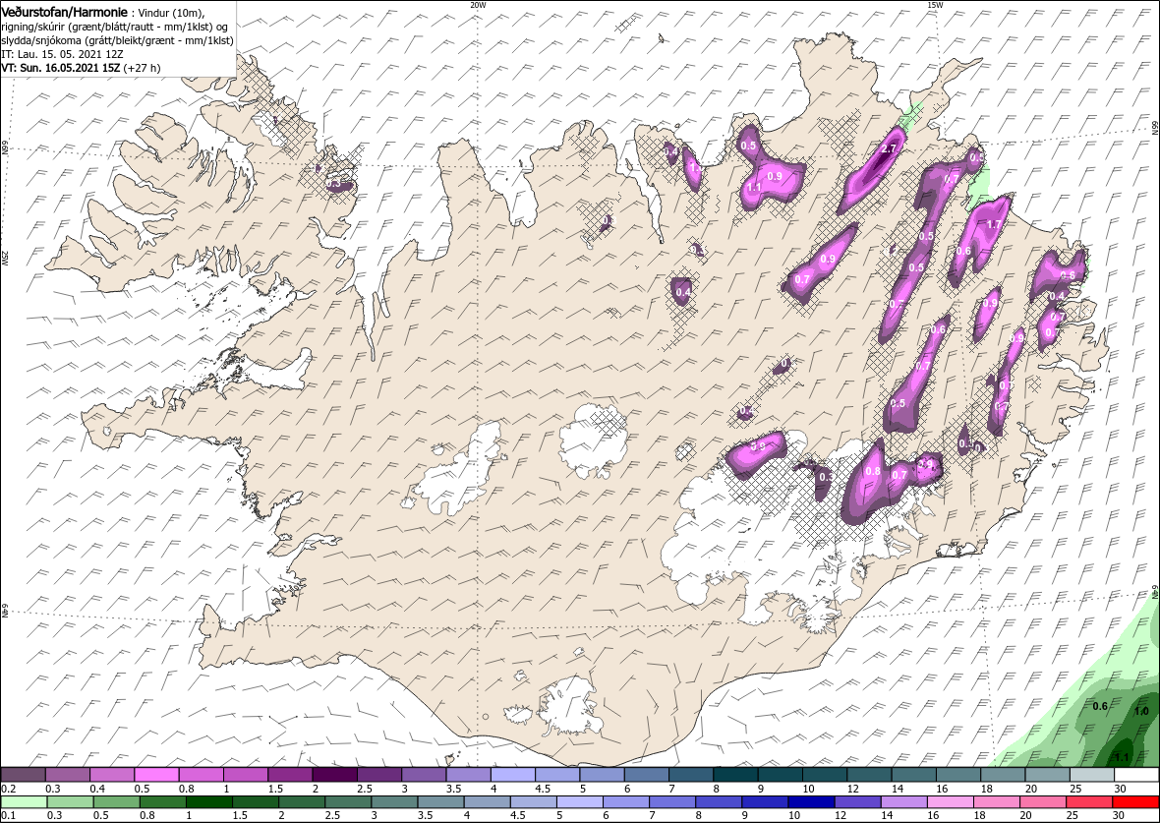
Task: Click the white 30 swatch in the upper legend
Action: [1136, 775]
